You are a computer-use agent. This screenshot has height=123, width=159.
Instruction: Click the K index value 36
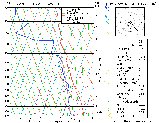coord(141,42)
